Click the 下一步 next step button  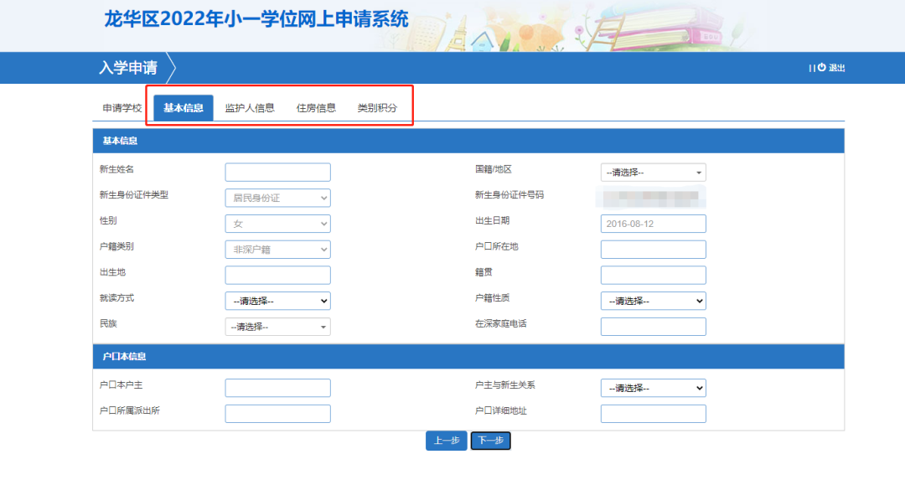(x=490, y=440)
